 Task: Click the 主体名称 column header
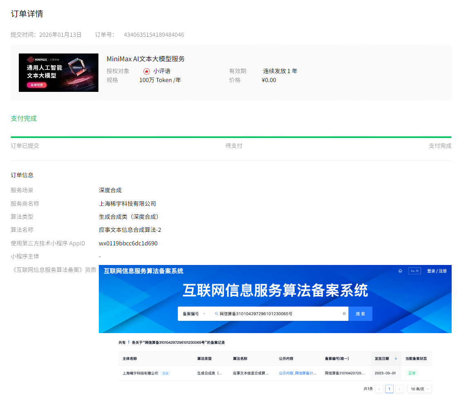pyautogui.click(x=130, y=358)
